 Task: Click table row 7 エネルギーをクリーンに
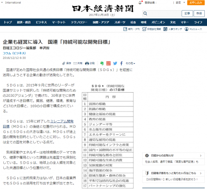pyautogui.click(x=108, y=135)
